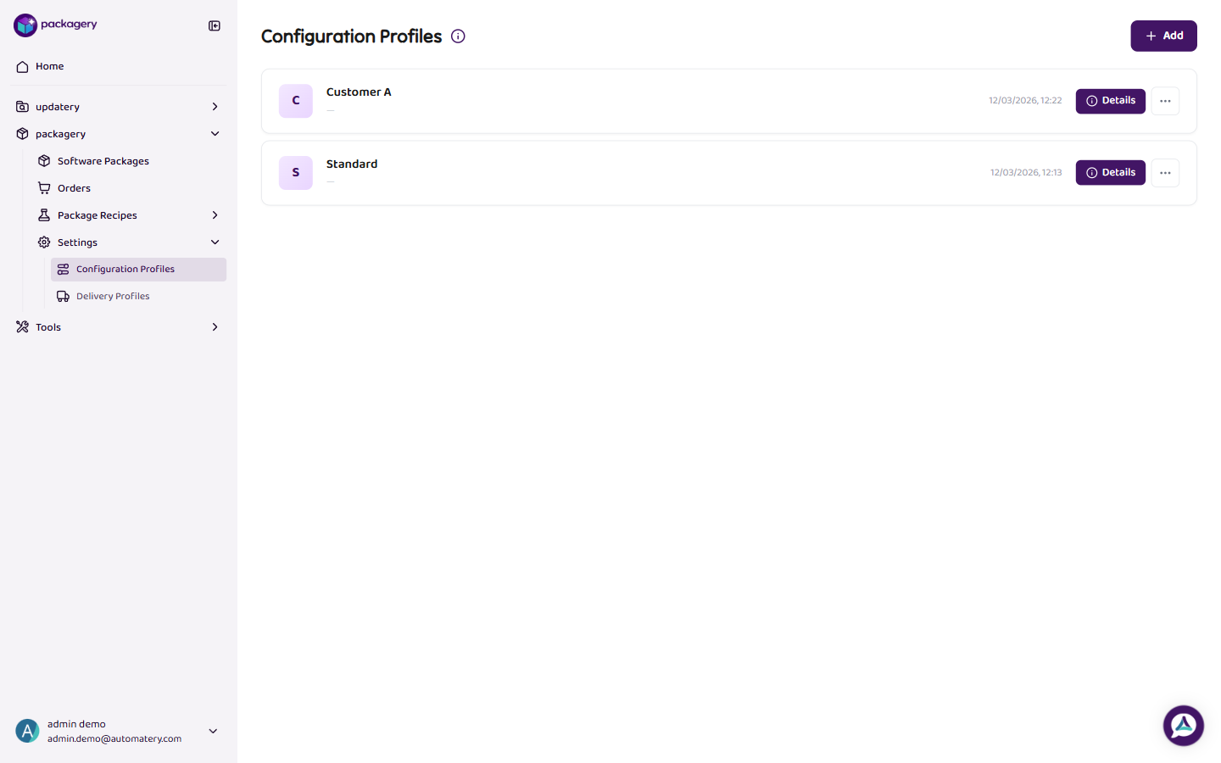This screenshot has width=1221, height=763.
Task: Open the chat assistant bubble at bottom right
Action: [1183, 725]
